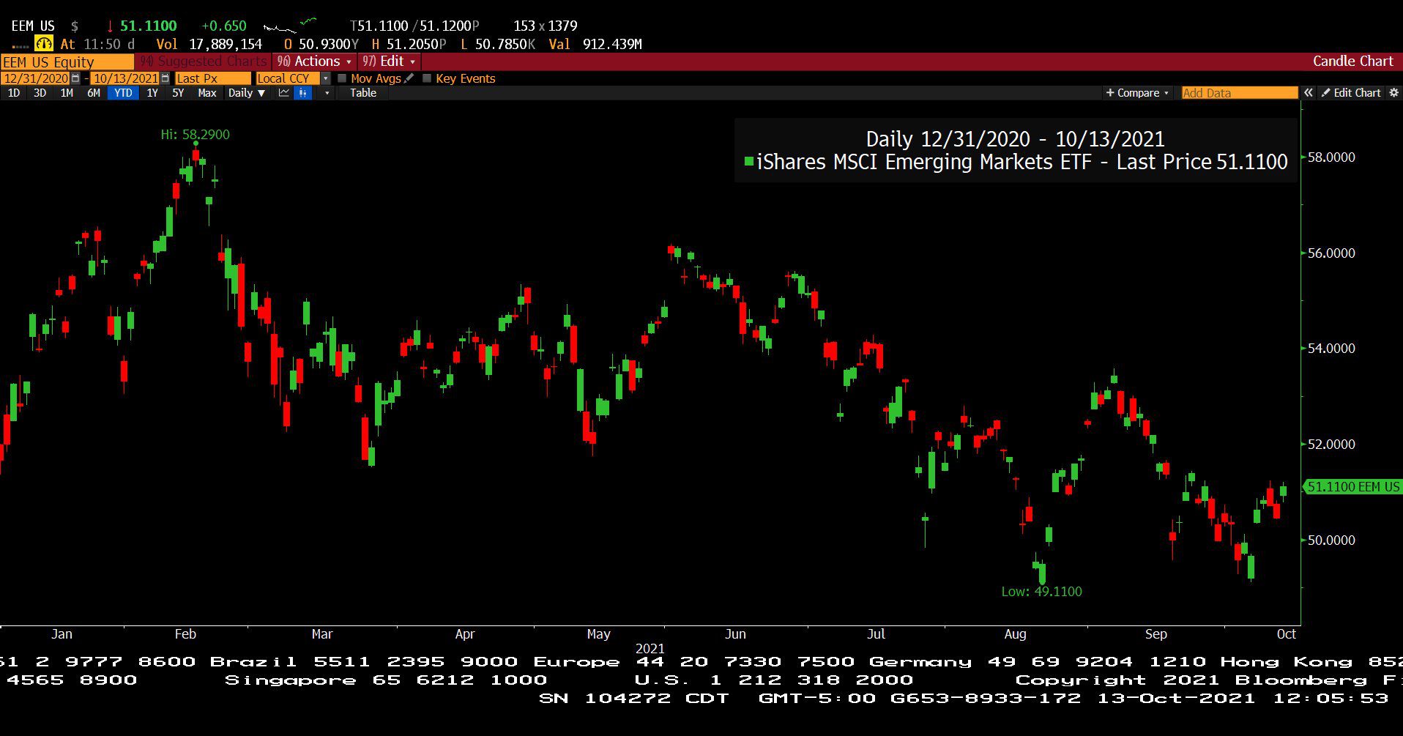Screen dimensions: 1403x736
Task: Click the 51.1100 EEM US price tag
Action: pos(1352,487)
